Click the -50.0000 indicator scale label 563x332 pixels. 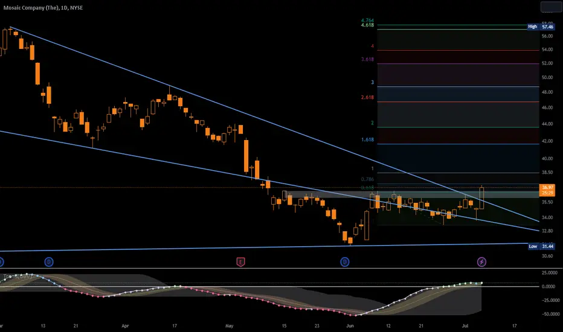[x=550, y=314]
